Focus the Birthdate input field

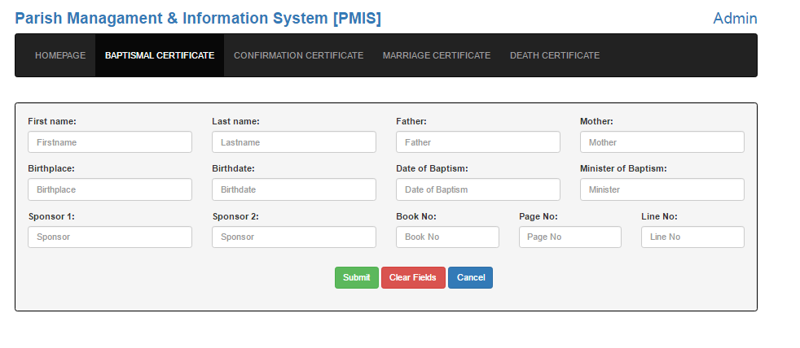click(294, 189)
